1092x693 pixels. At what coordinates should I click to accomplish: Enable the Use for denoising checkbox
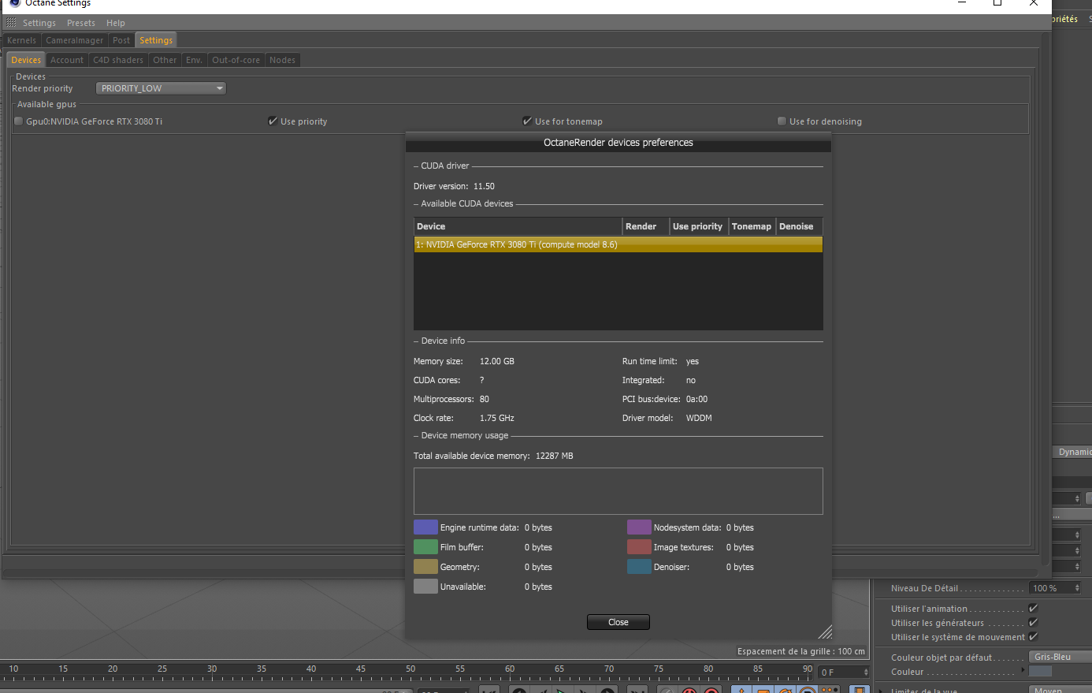(x=782, y=121)
